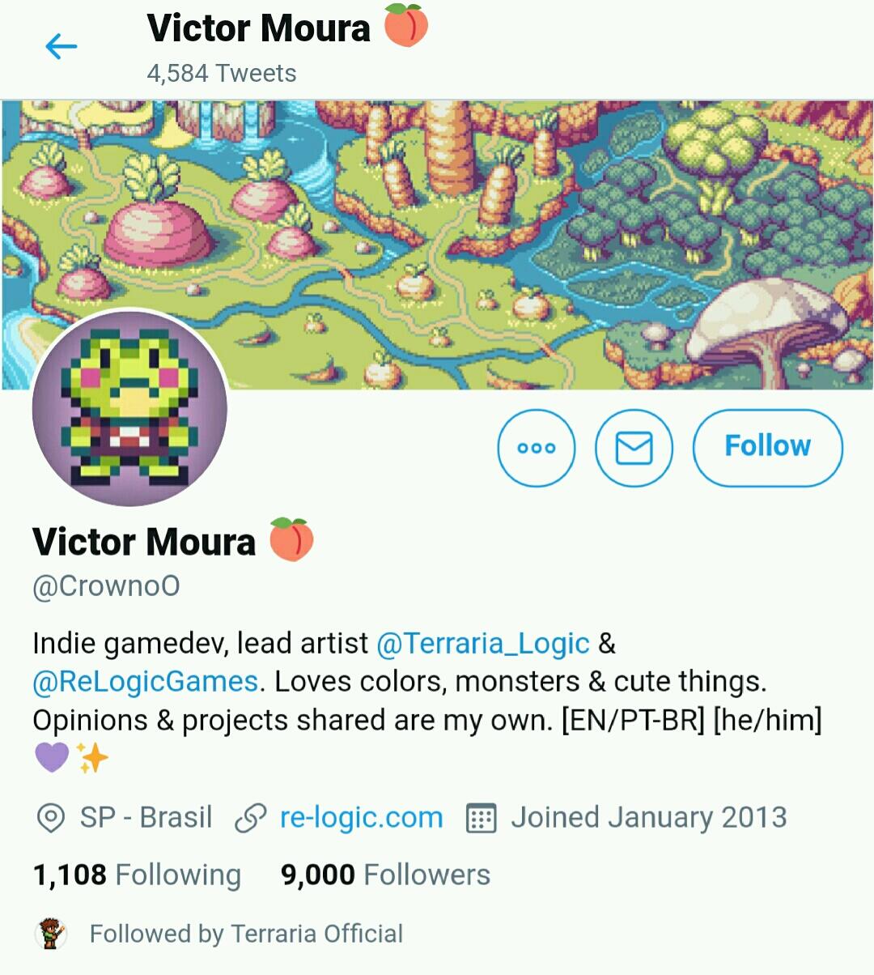Viewport: 874px width, 975px height.
Task: Follow Victor Moura
Action: pos(767,448)
